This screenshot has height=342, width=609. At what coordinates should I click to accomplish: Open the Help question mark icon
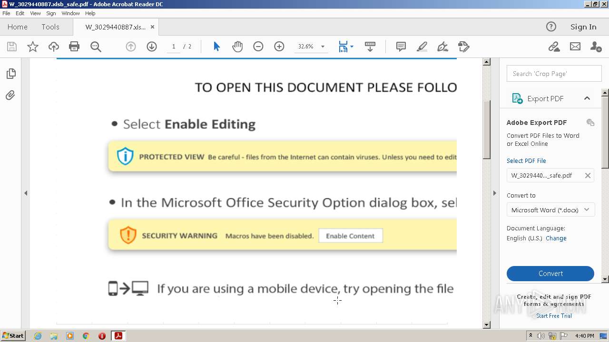click(551, 27)
